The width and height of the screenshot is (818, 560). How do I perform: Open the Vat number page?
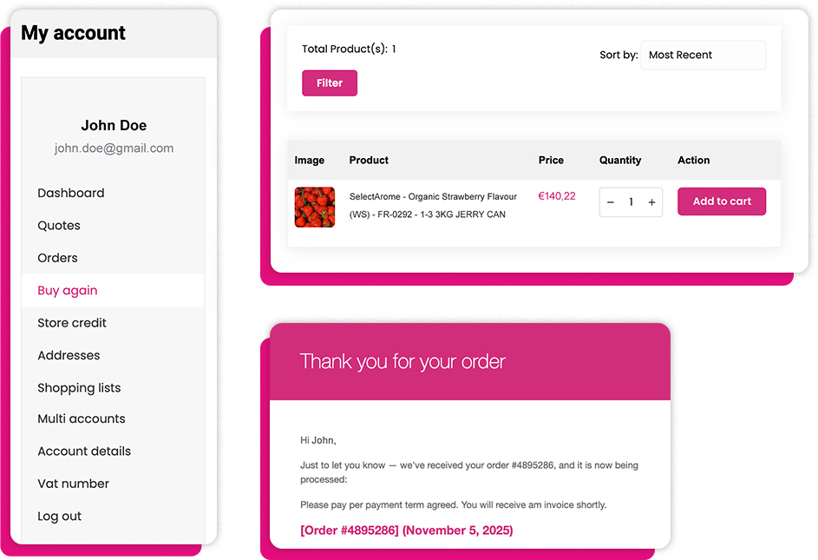73,483
